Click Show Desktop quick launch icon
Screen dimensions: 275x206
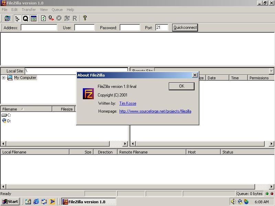click(x=28, y=202)
